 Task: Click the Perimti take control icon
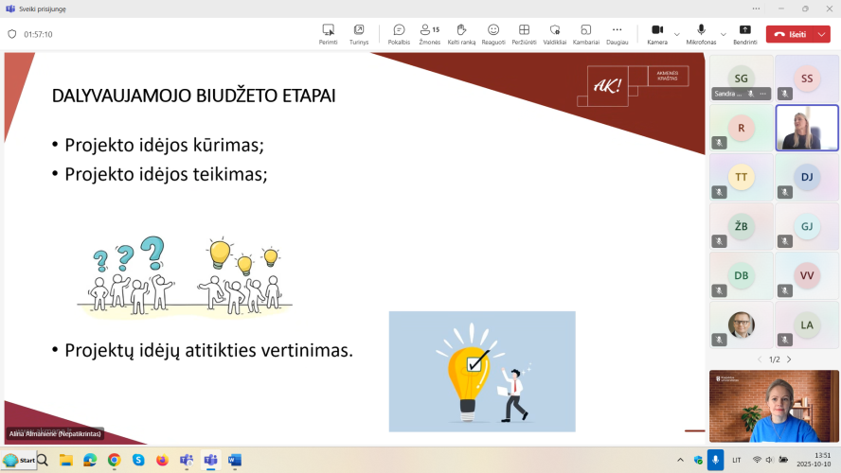tap(329, 34)
